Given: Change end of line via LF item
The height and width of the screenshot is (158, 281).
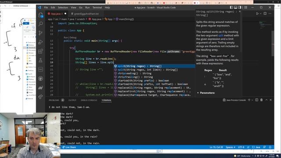Looking at the screenshot, I should tap(248, 147).
